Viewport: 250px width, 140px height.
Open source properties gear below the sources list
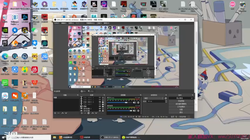pyautogui.click(x=89, y=113)
